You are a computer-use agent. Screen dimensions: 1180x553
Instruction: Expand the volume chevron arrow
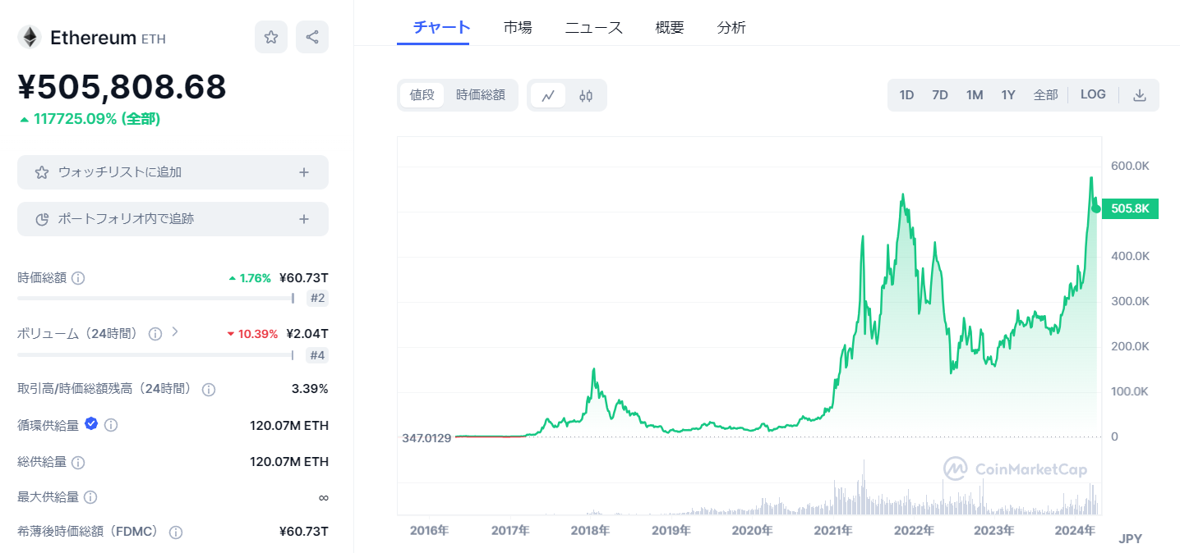pyautogui.click(x=174, y=332)
